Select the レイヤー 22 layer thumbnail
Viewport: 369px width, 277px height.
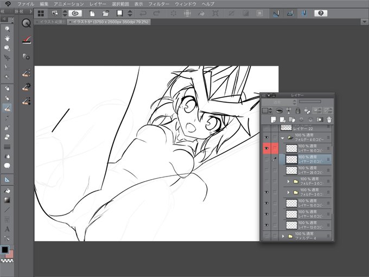point(287,128)
